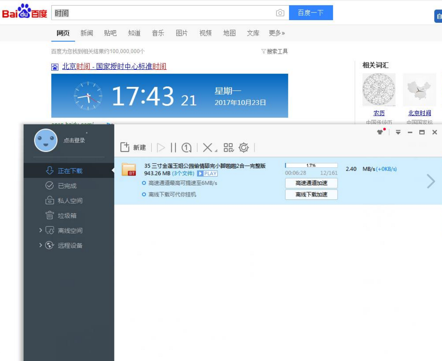
Task: Click the 2017年10月23日 date text
Action: (240, 102)
